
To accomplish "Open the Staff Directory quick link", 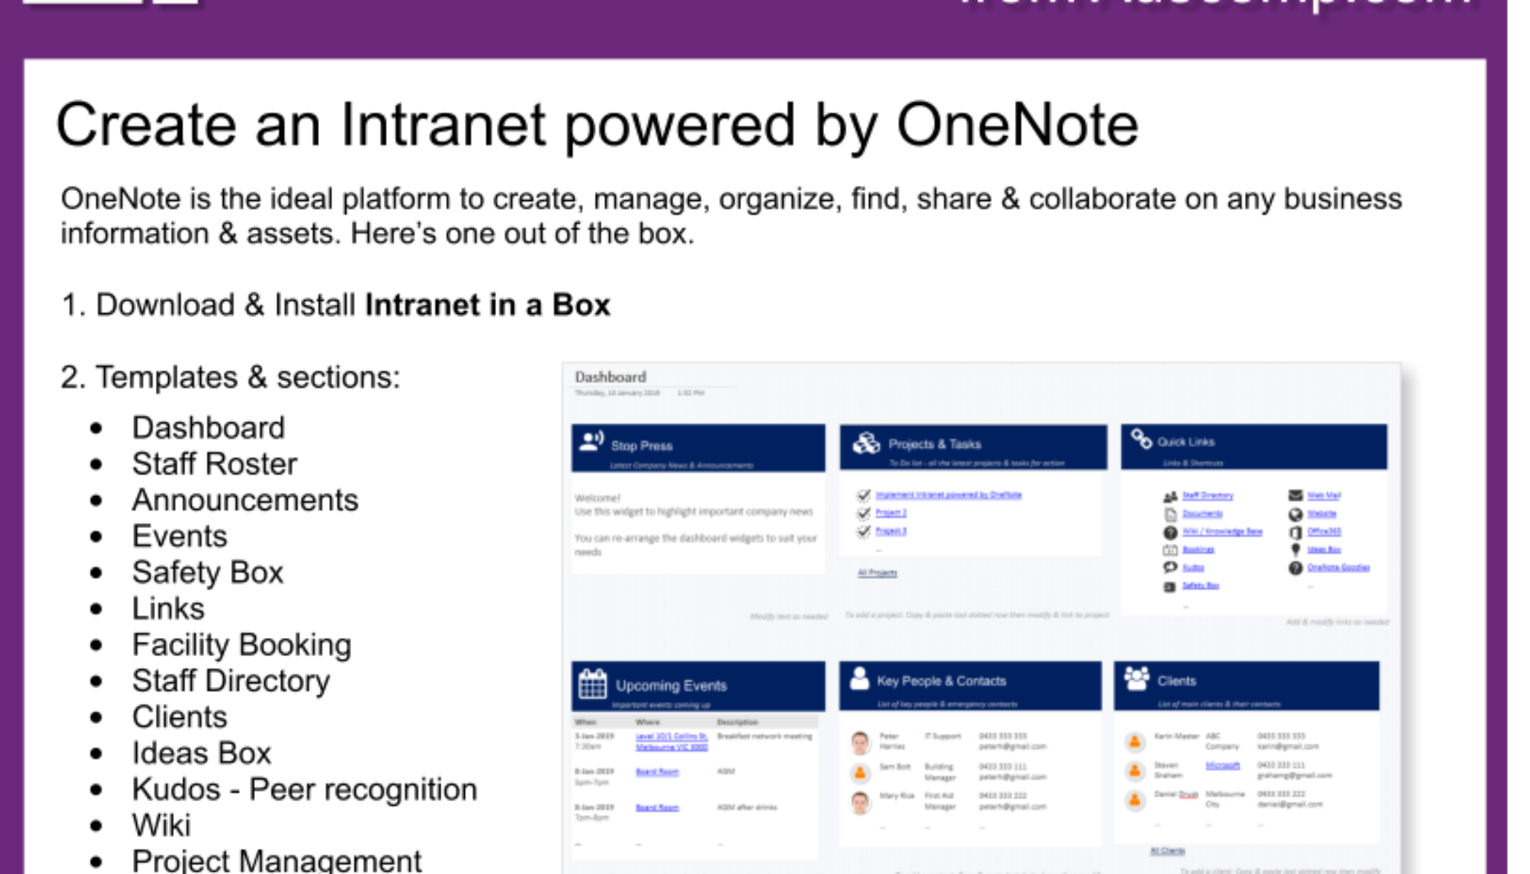I will coord(1207,495).
